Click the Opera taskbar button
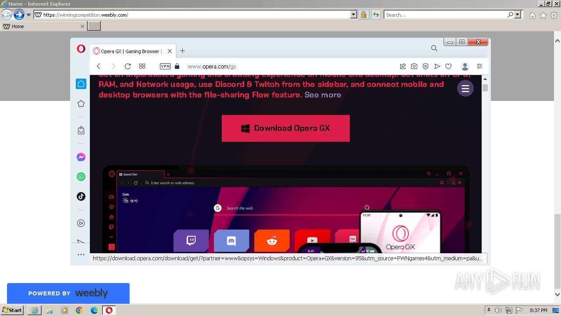This screenshot has height=316, width=561. [109, 310]
